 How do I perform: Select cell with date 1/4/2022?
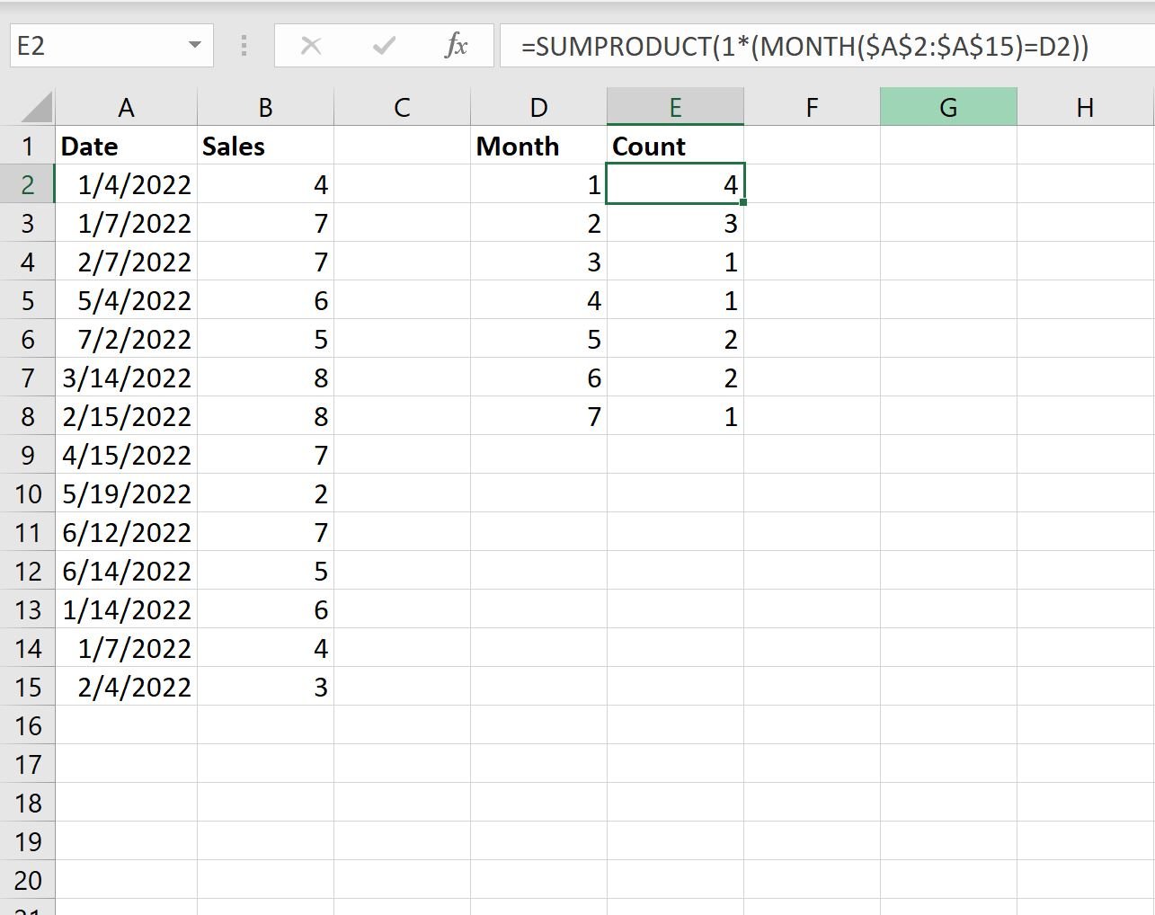126,184
